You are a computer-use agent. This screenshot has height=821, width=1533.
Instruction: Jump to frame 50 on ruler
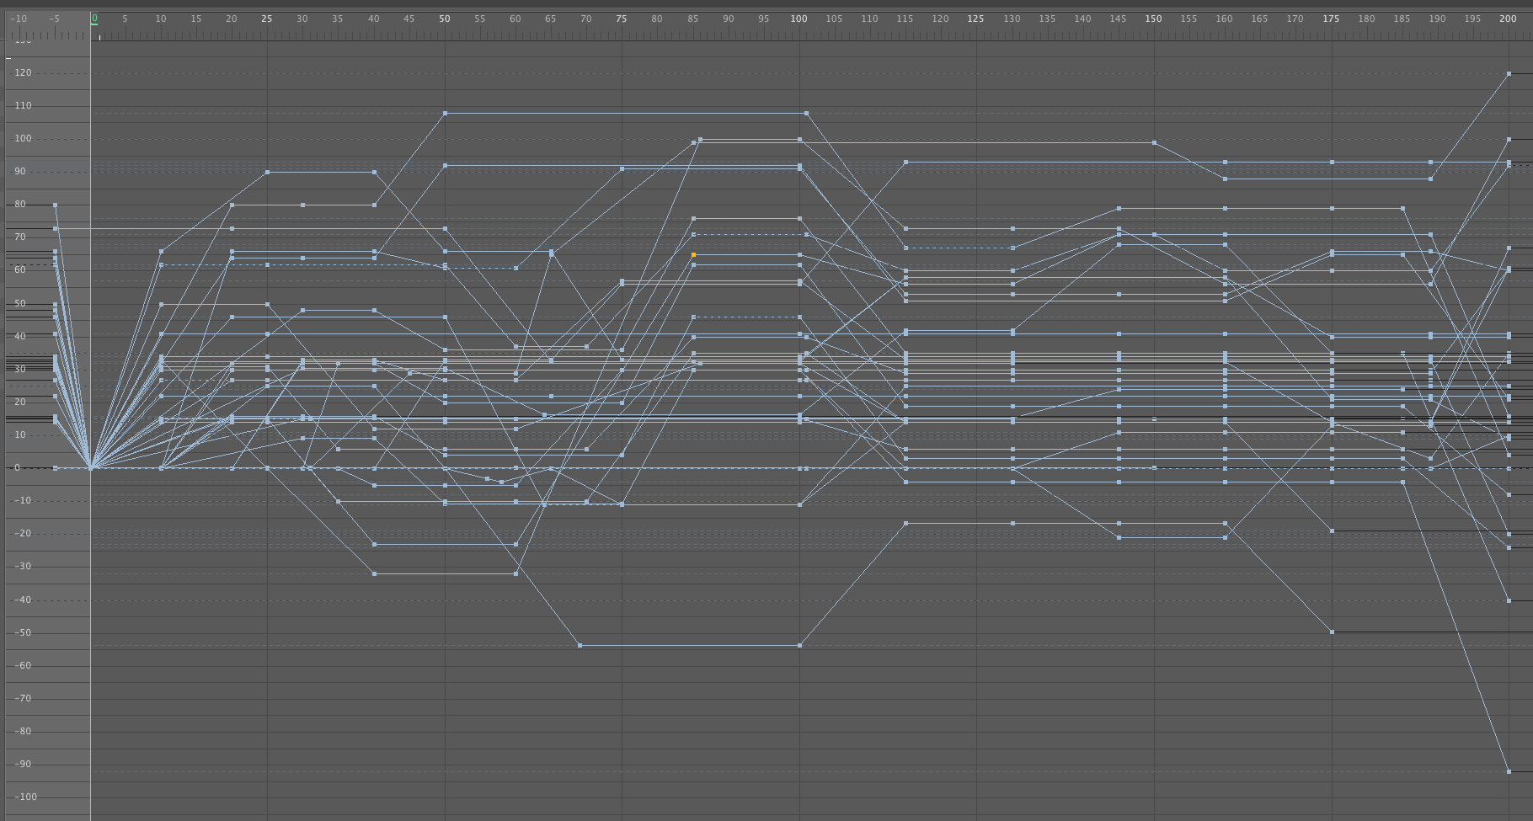[x=445, y=19]
